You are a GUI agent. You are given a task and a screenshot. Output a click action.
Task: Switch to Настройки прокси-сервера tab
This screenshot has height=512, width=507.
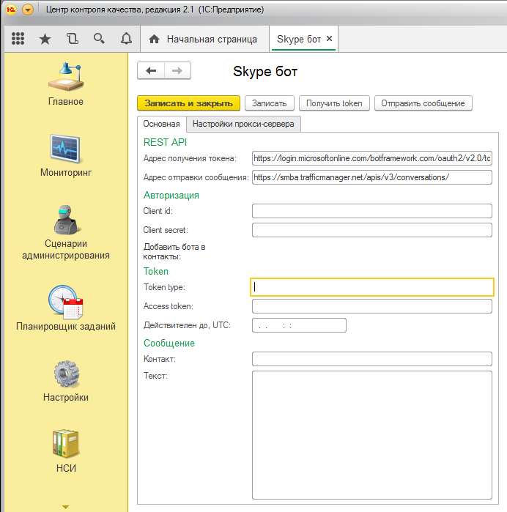(x=243, y=124)
